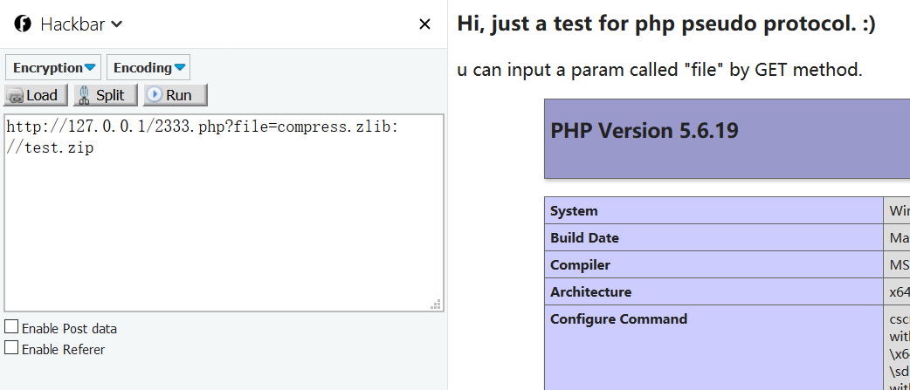Click the 'file' GET param instruction text

click(660, 70)
